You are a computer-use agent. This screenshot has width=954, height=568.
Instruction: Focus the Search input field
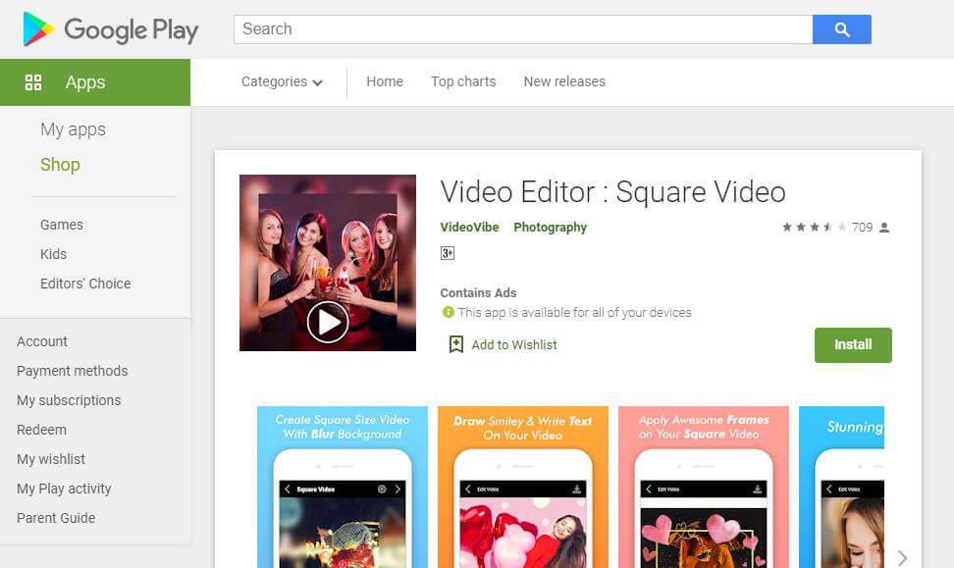(523, 29)
